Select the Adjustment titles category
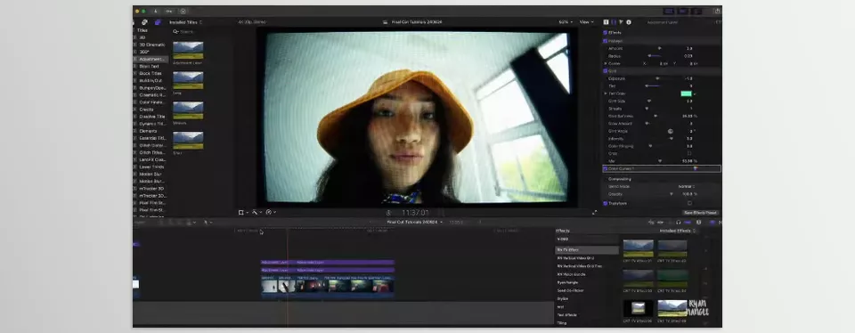 (x=151, y=59)
